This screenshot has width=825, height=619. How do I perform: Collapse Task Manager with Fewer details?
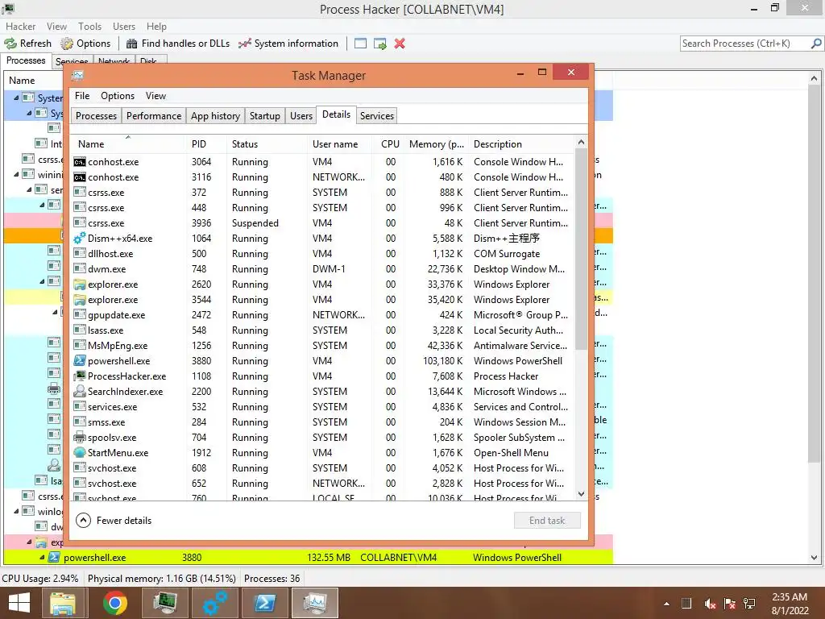coord(114,521)
